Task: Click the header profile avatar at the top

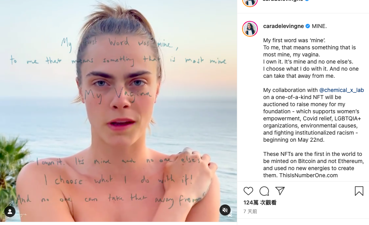Action: [x=250, y=2]
